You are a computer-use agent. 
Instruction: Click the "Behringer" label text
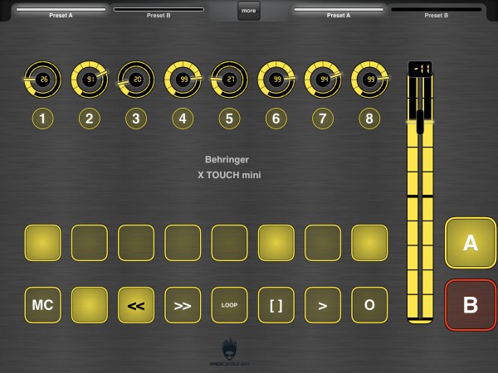[227, 159]
